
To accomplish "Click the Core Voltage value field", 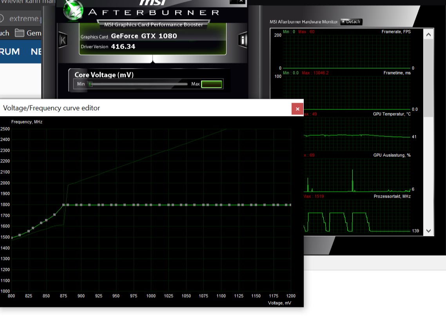I will pos(211,84).
